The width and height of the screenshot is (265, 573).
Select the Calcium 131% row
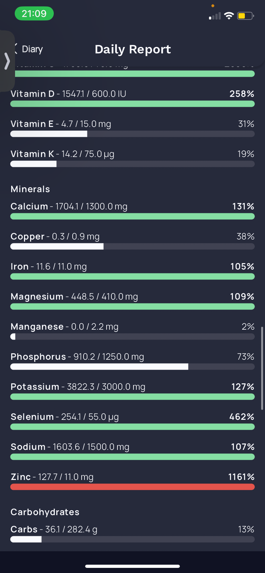click(132, 211)
